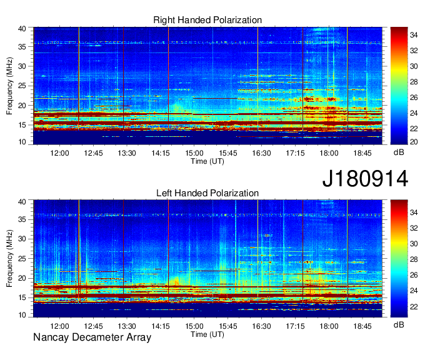Click the 16:30 tick on the top time axis
425x345 pixels.
(261, 153)
